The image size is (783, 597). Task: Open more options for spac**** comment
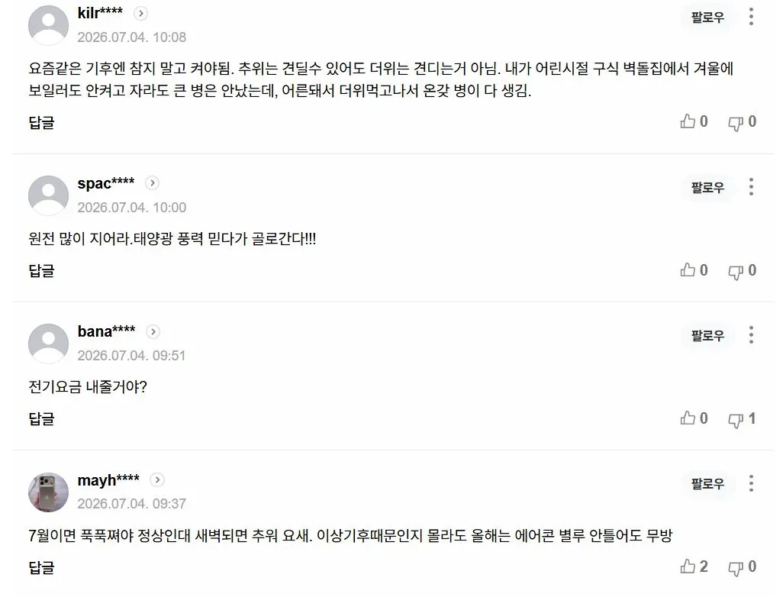(751, 187)
